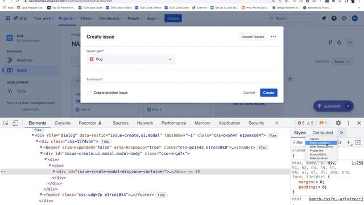Open the Jira app switcher grid

point(7,18)
